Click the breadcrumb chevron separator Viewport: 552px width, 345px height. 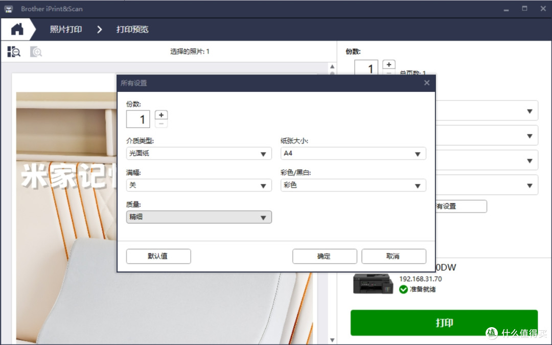99,30
